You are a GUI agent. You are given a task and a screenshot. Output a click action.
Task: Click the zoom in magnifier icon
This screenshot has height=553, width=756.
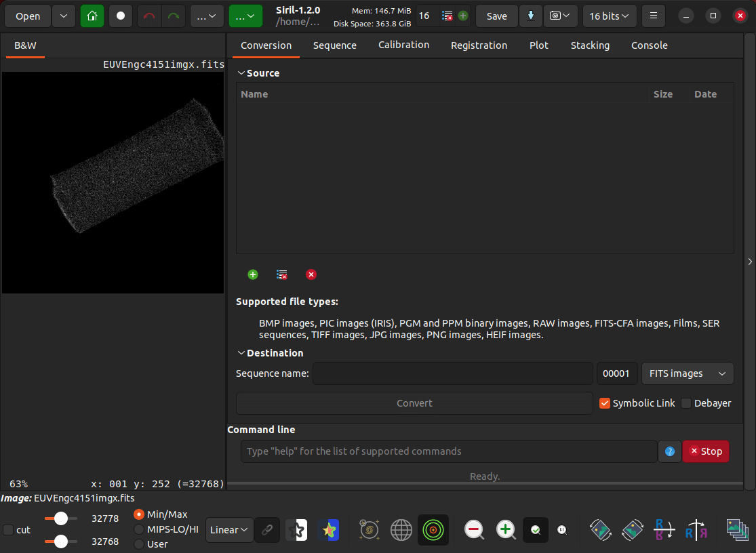[506, 530]
